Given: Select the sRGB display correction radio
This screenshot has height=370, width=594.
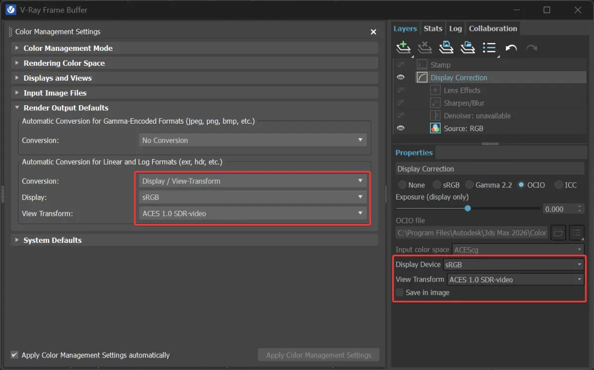Looking at the screenshot, I should [x=437, y=185].
